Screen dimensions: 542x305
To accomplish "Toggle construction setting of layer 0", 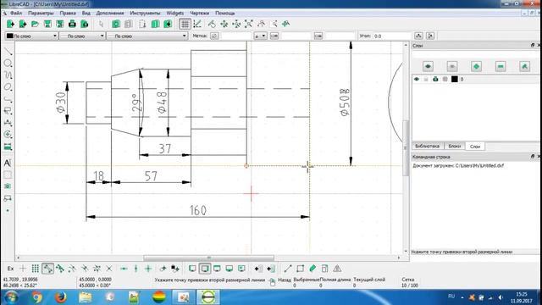I will tap(445, 79).
